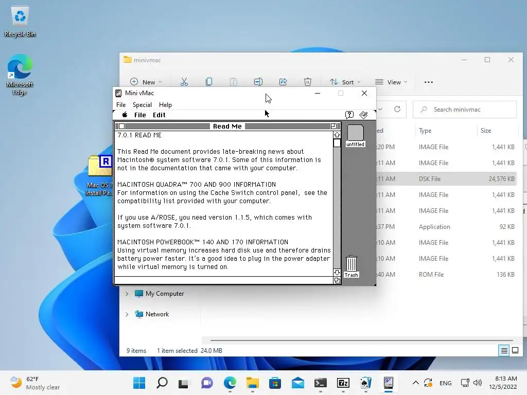This screenshot has width=527, height=395.
Task: Open the Balloon Help question mark icon
Action: tap(349, 115)
